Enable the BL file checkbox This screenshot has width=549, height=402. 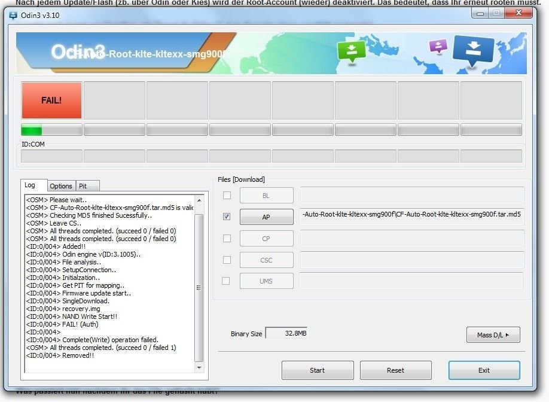coord(227,196)
